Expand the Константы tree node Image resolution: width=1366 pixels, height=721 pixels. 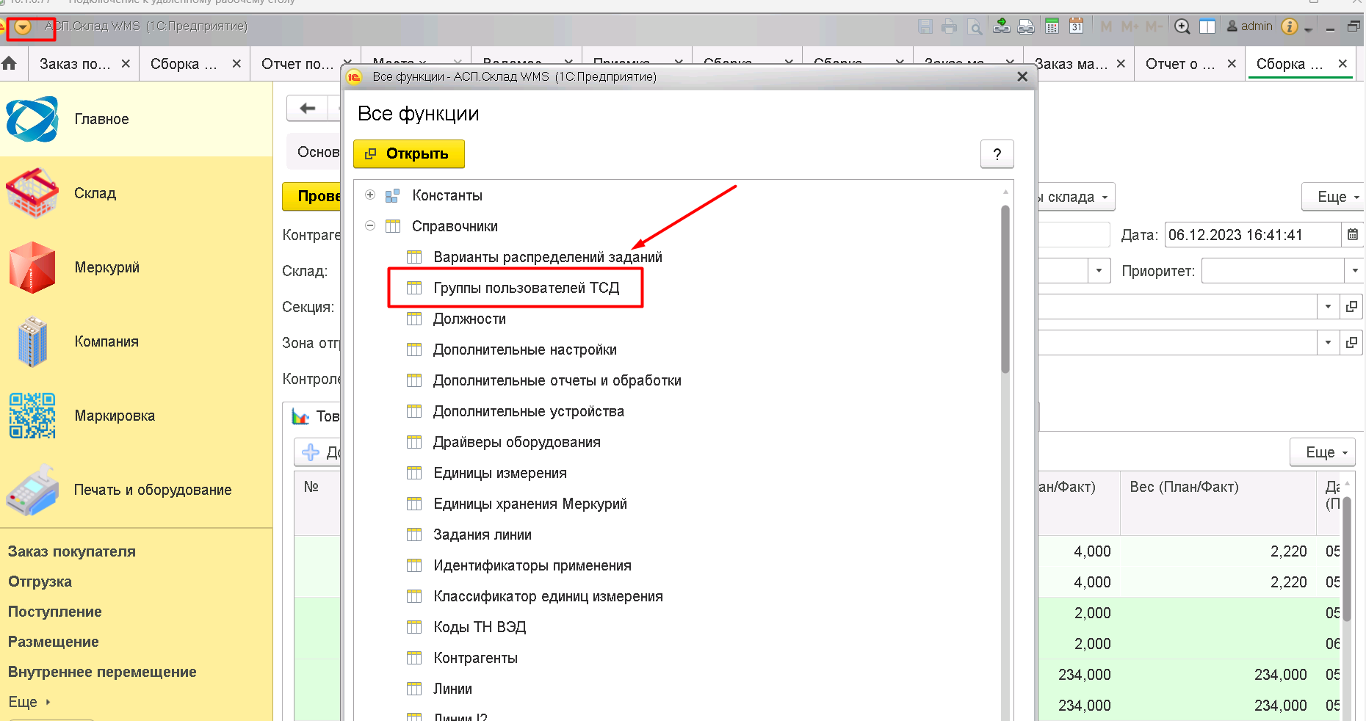[370, 195]
